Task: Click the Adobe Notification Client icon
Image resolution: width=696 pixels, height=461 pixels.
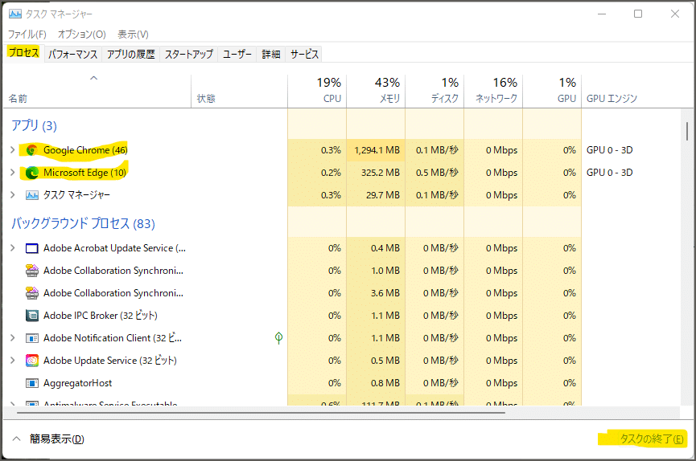Action: 32,338
